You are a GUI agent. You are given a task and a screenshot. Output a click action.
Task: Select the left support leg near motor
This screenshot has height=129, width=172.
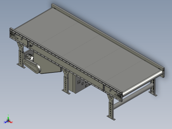click(x=21, y=55)
